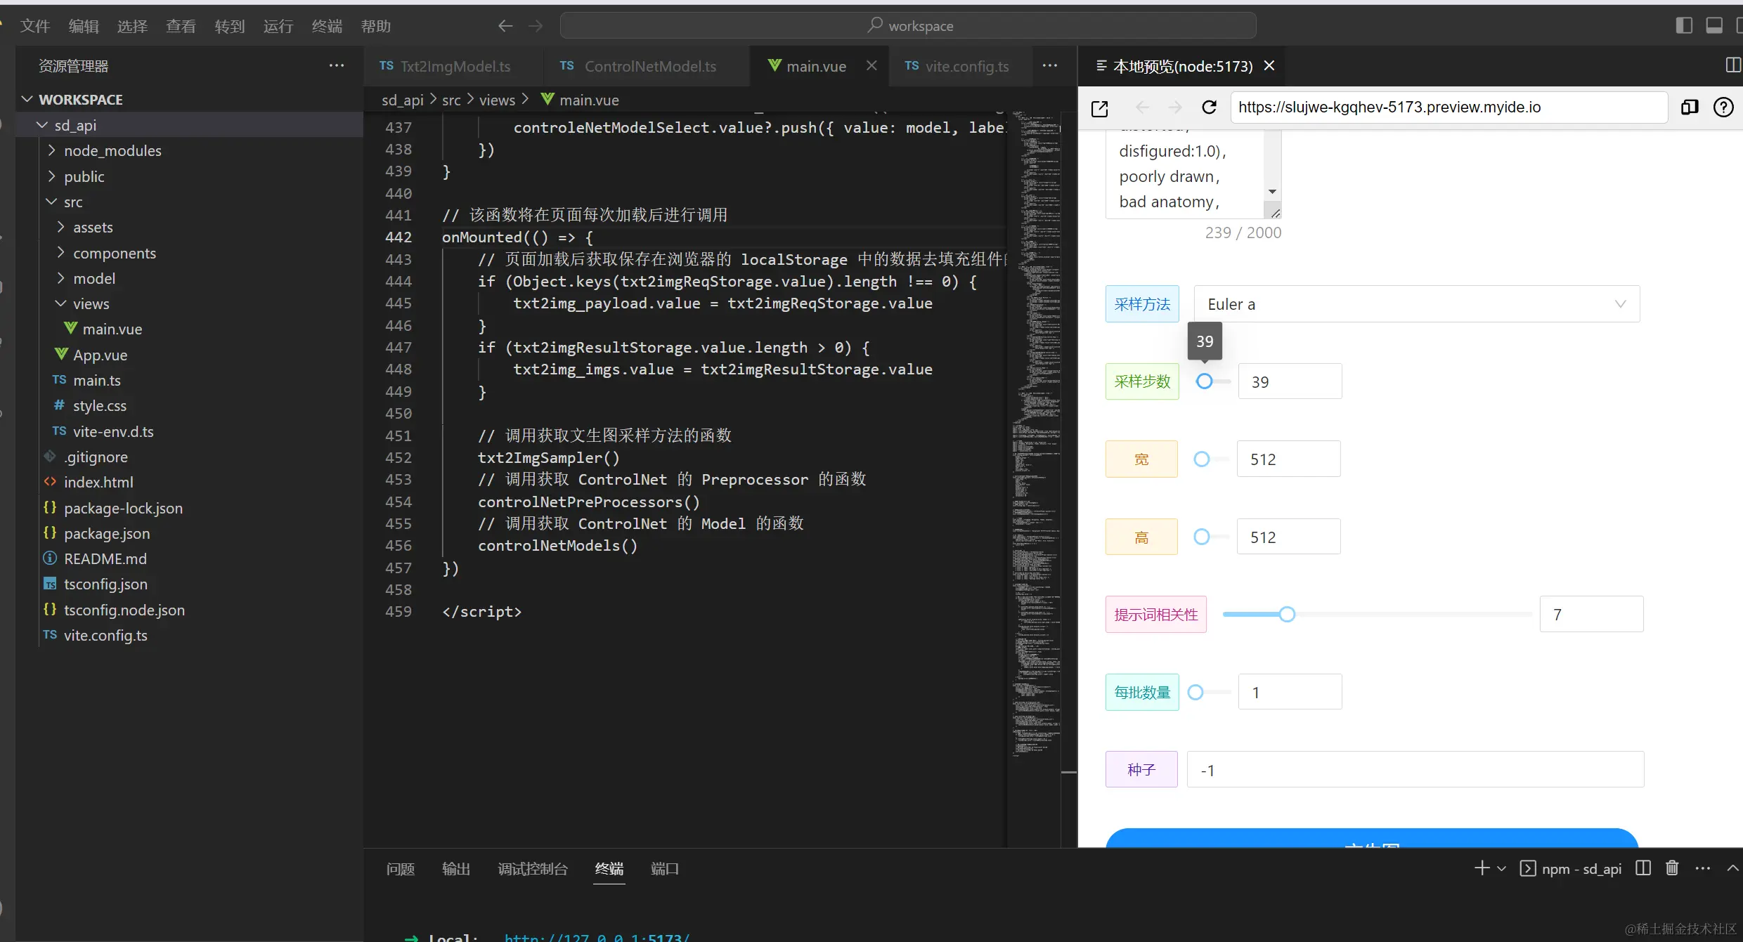Open the 查看 menu
The image size is (1743, 942).
pyautogui.click(x=181, y=26)
